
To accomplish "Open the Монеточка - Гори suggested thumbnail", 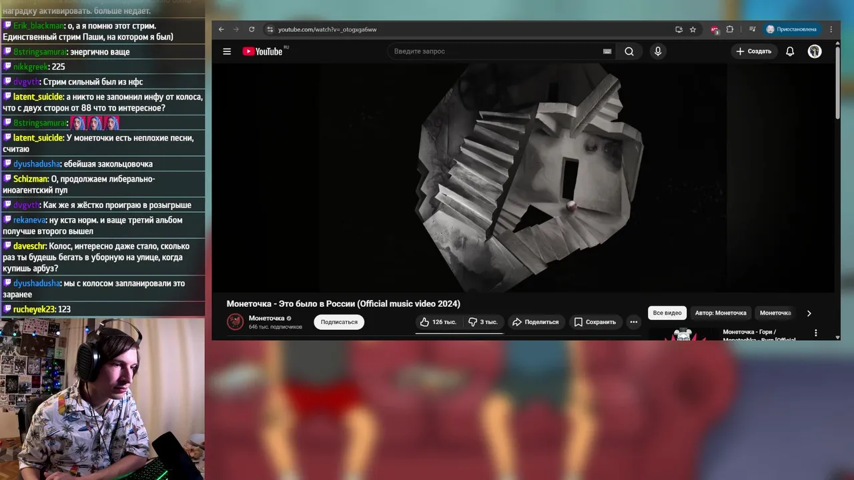I will point(683,334).
